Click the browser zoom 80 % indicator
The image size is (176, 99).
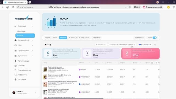click(x=137, y=7)
